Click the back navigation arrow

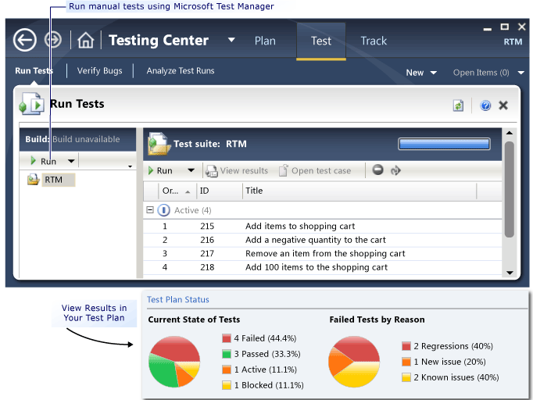click(x=26, y=40)
